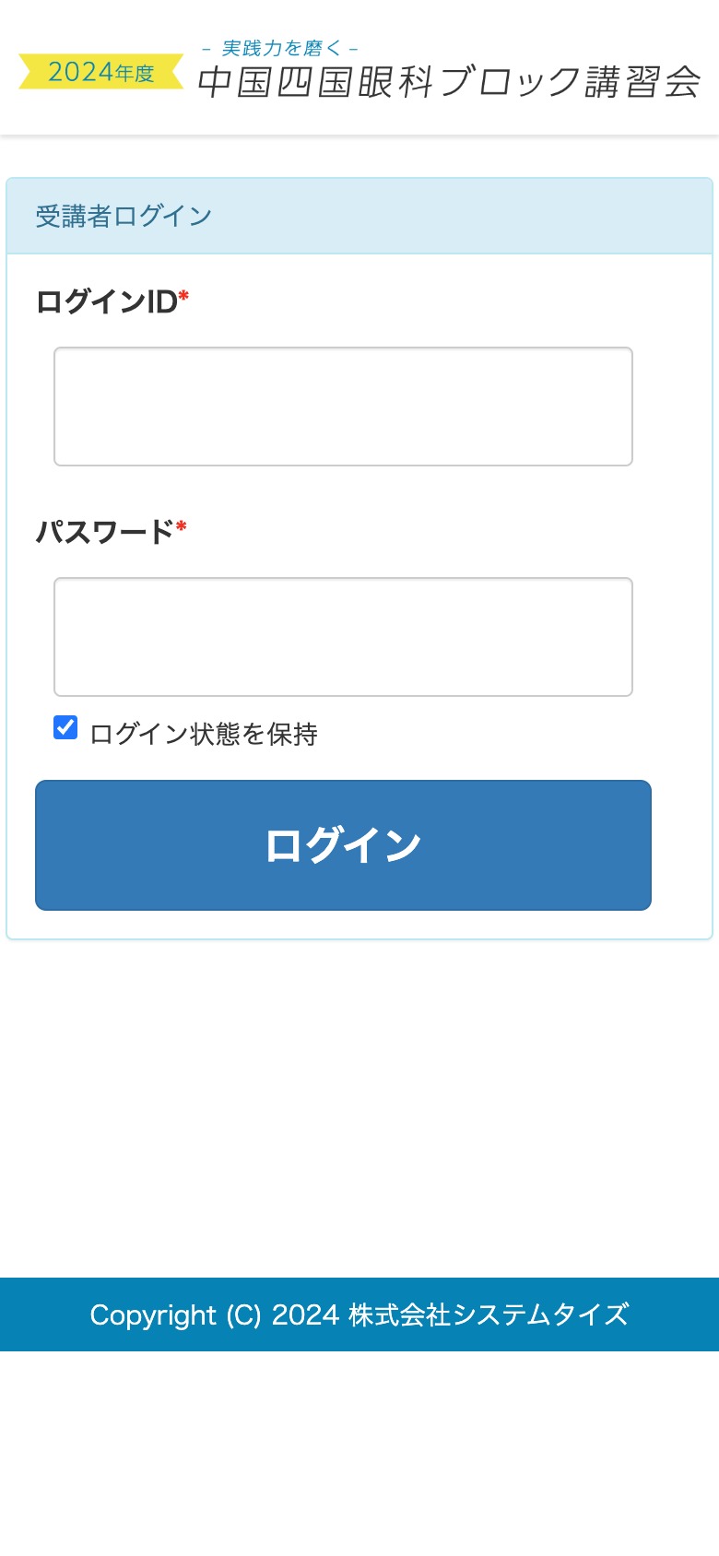Click the yellow 2024年度 ribbon badge
This screenshot has width=719, height=1556.
(100, 72)
